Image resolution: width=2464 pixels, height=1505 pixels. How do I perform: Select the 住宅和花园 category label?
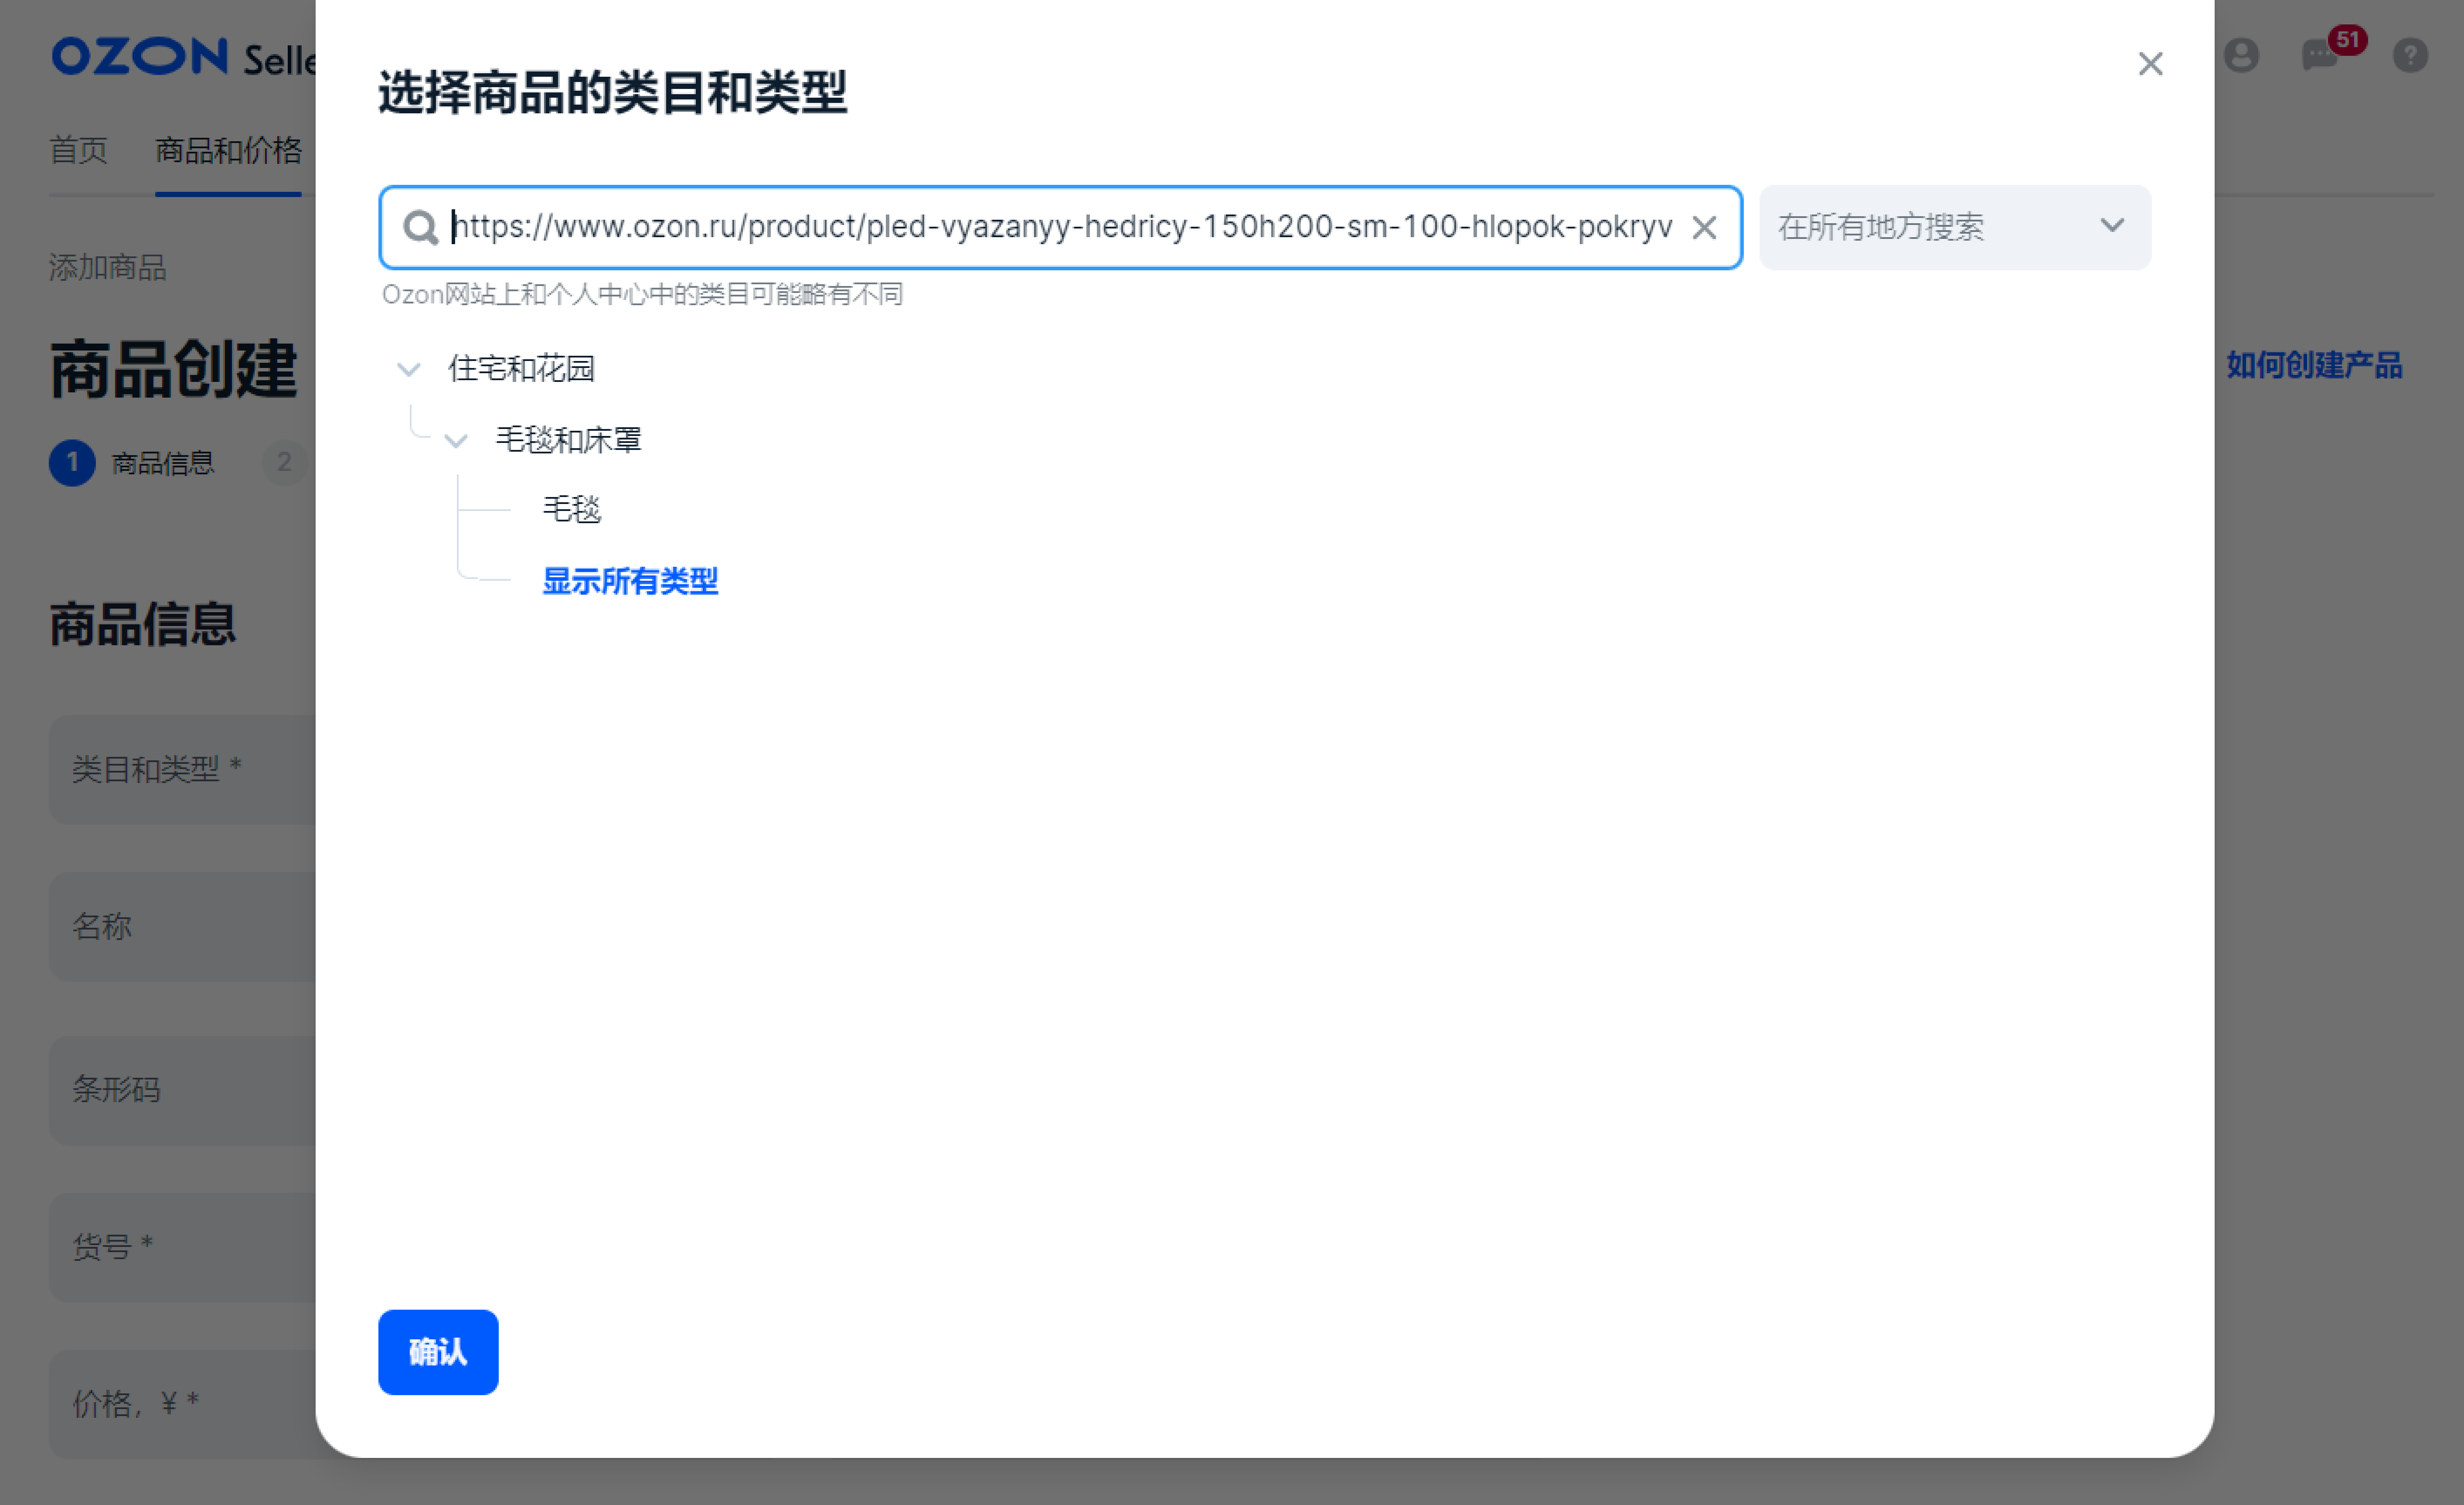[521, 369]
